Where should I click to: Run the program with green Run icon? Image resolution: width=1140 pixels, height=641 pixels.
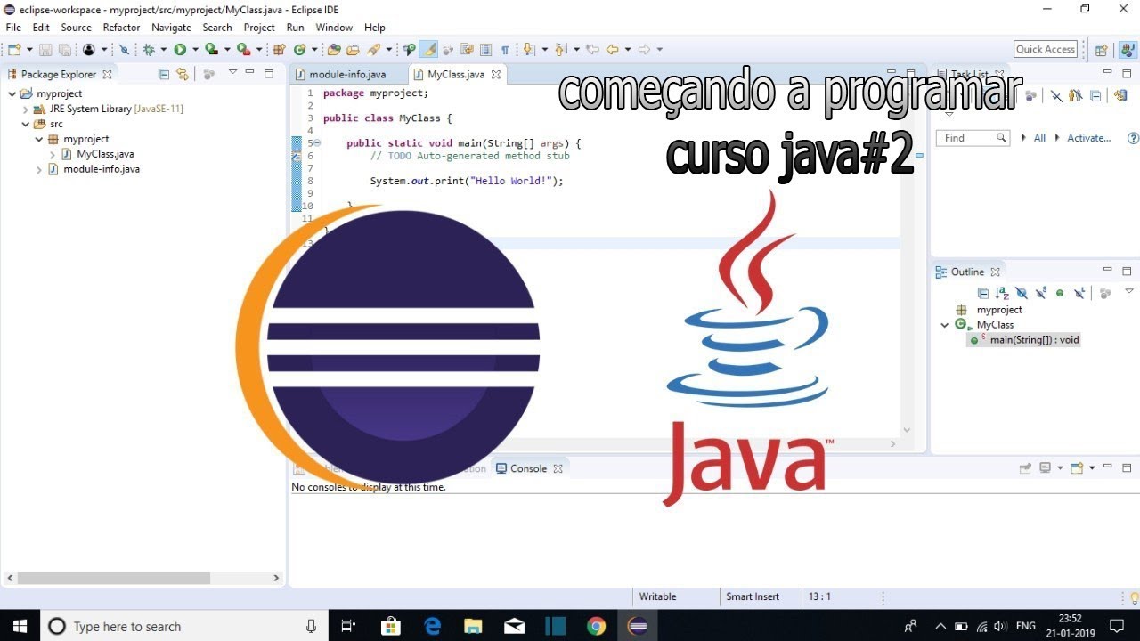180,49
